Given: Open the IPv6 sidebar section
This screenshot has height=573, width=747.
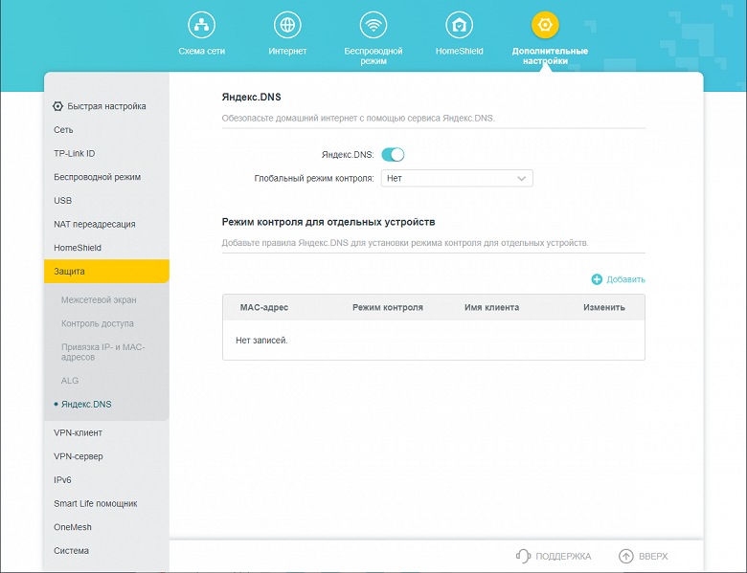Looking at the screenshot, I should pyautogui.click(x=62, y=479).
